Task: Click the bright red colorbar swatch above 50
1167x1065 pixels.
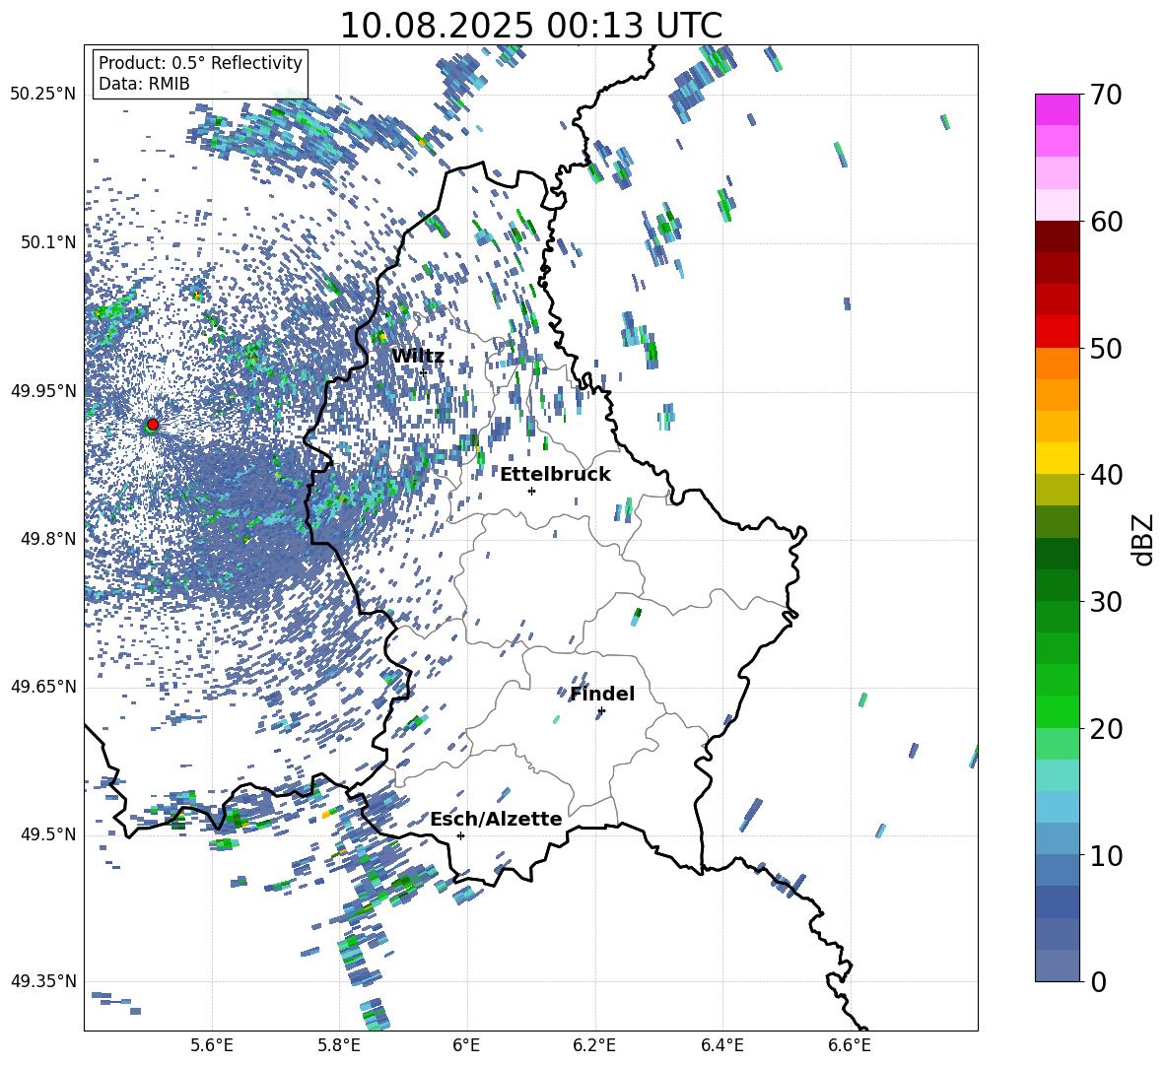Action: [x=1058, y=332]
